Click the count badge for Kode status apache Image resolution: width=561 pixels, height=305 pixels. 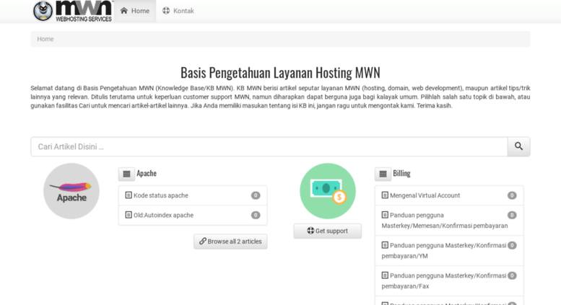pos(256,195)
